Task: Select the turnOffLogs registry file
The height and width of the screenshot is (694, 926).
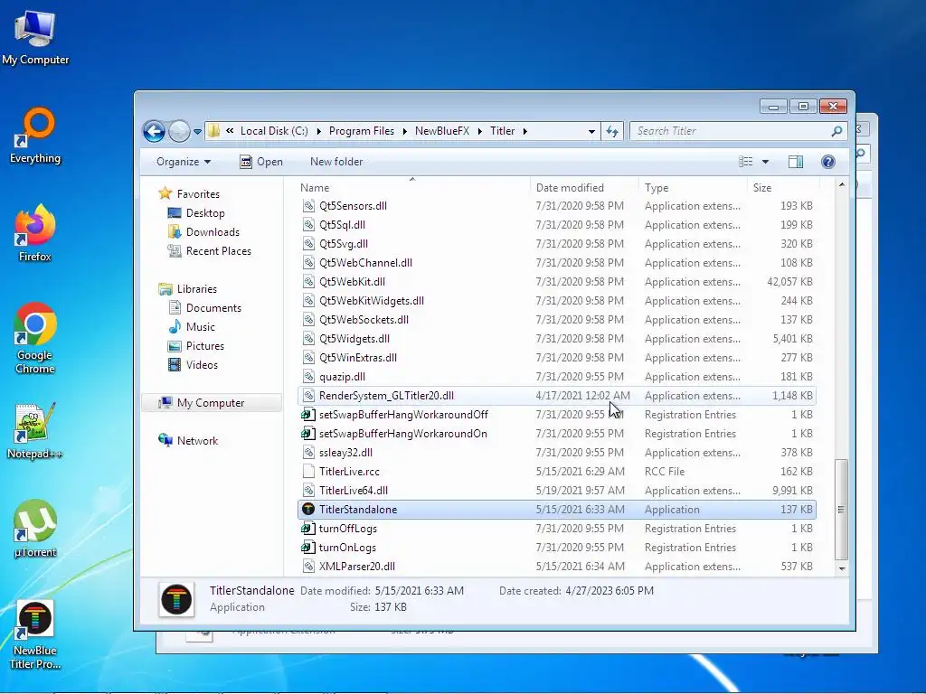Action: [557, 528]
